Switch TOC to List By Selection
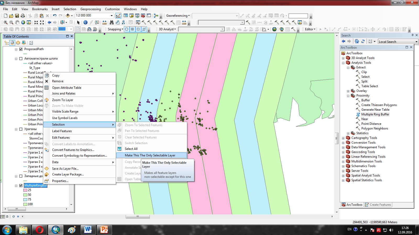This screenshot has width=419, height=235. (x=24, y=43)
